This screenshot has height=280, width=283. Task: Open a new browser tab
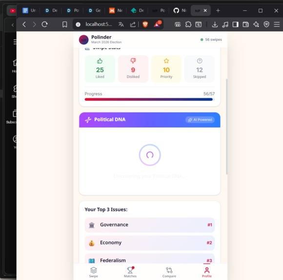218,11
